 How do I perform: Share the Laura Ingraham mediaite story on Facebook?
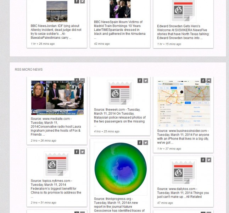[77, 81]
